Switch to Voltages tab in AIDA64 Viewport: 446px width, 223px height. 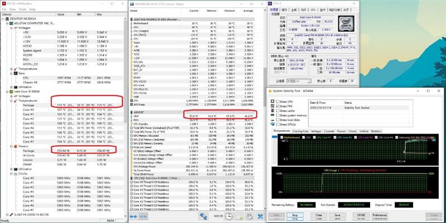316,131
